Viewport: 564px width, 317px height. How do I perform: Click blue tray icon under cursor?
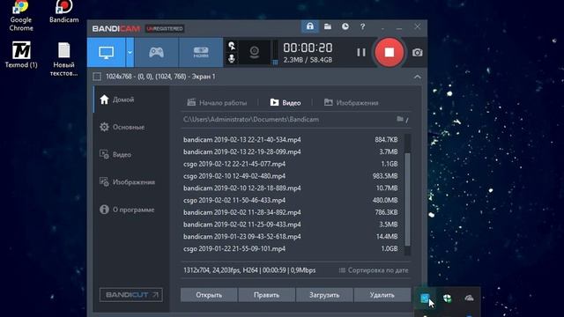click(x=425, y=298)
